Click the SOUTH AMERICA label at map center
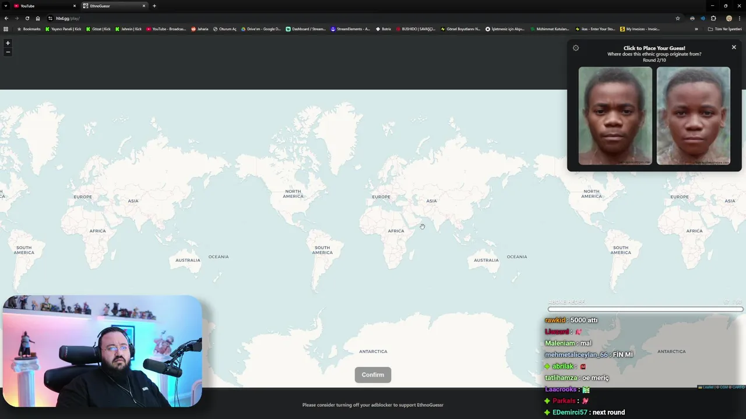Image resolution: width=746 pixels, height=419 pixels. pyautogui.click(x=322, y=250)
